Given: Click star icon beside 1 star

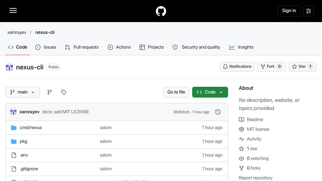Looking at the screenshot, I should coord(241,148).
